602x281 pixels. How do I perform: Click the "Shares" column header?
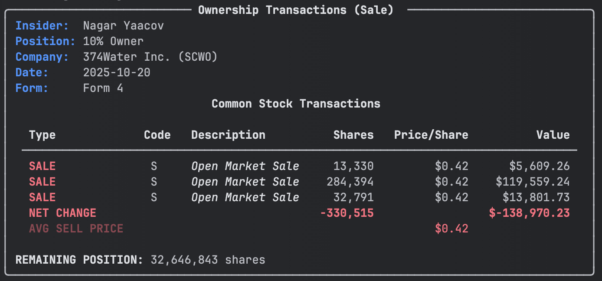point(353,135)
